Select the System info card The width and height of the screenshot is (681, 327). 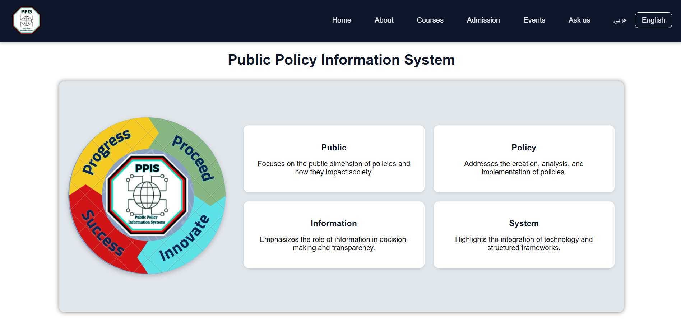[524, 235]
